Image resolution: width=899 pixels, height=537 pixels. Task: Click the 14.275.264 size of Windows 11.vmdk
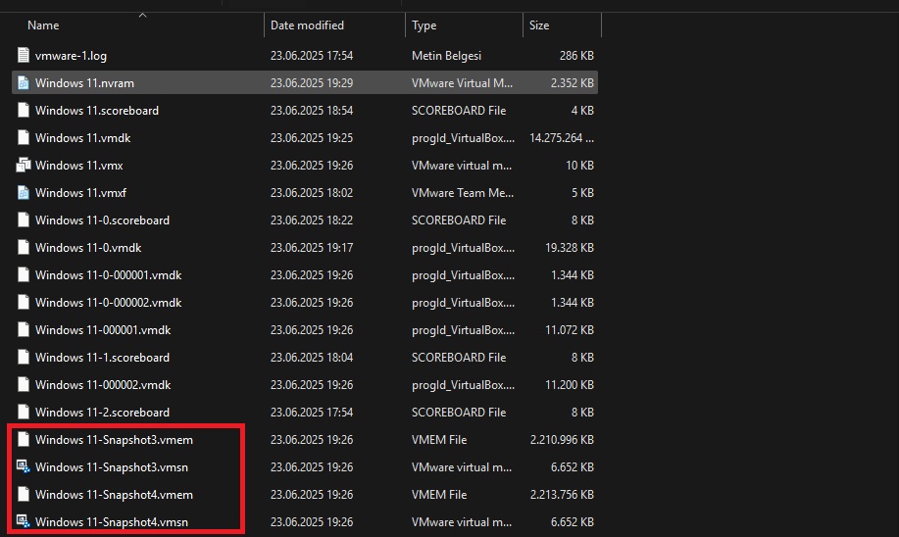(562, 138)
